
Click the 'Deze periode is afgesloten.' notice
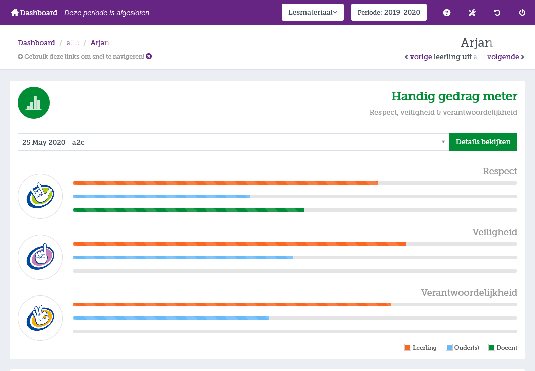108,13
